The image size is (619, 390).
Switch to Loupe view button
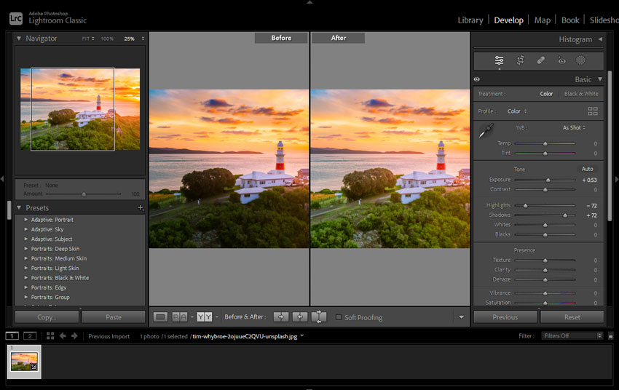(x=160, y=317)
